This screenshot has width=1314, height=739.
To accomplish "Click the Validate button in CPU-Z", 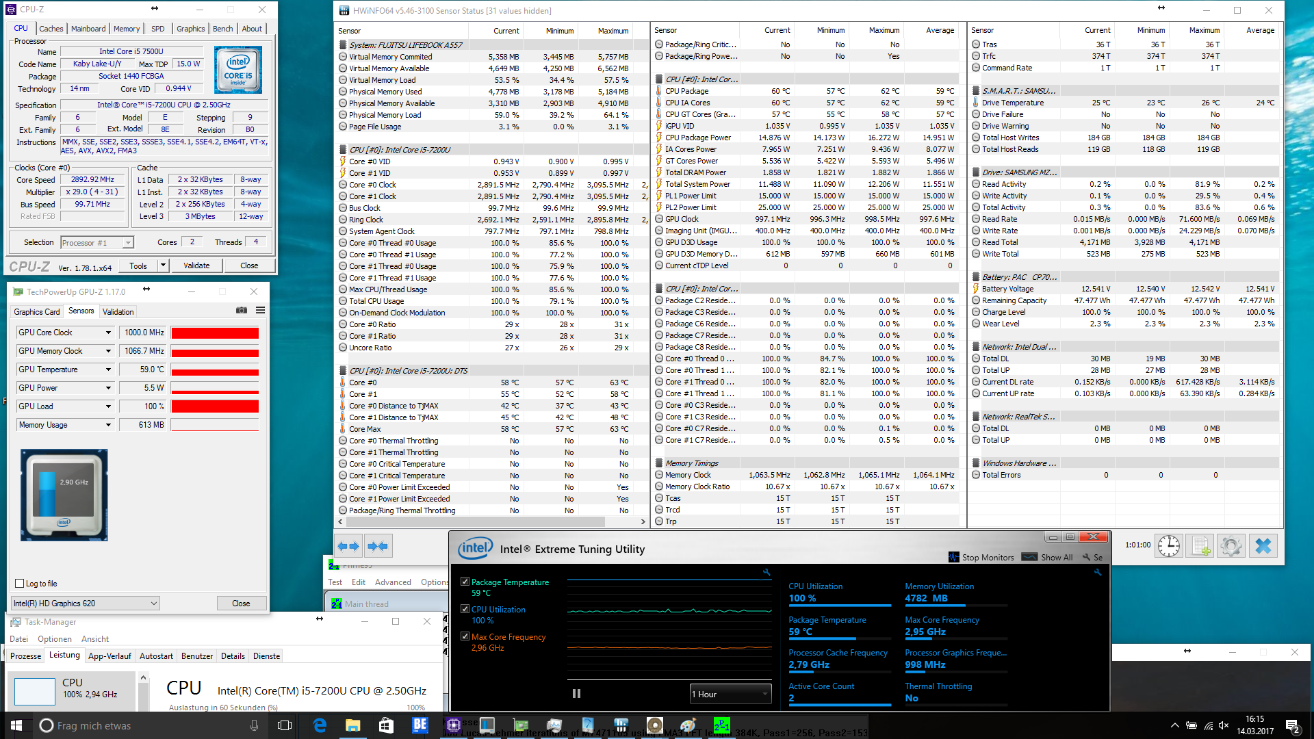I will pos(196,265).
